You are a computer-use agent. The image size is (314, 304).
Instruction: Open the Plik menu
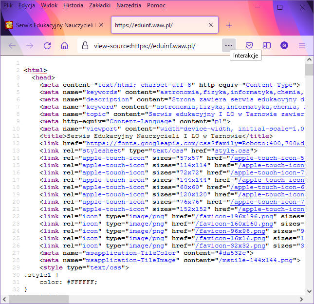pos(8,6)
